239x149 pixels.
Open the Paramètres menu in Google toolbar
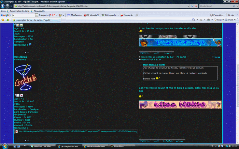coord(217,15)
